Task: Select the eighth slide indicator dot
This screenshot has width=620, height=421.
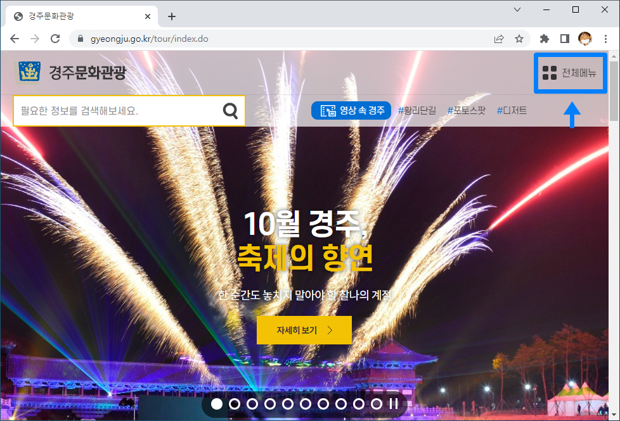Action: coord(341,404)
